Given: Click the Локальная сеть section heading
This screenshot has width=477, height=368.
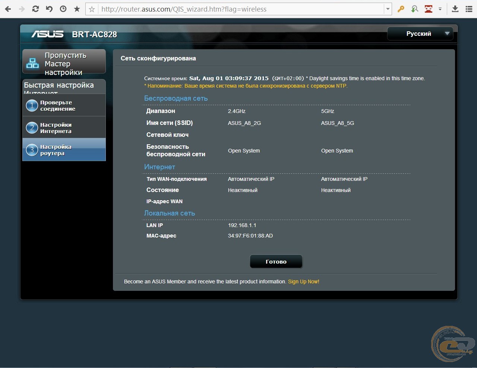Looking at the screenshot, I should (x=170, y=213).
